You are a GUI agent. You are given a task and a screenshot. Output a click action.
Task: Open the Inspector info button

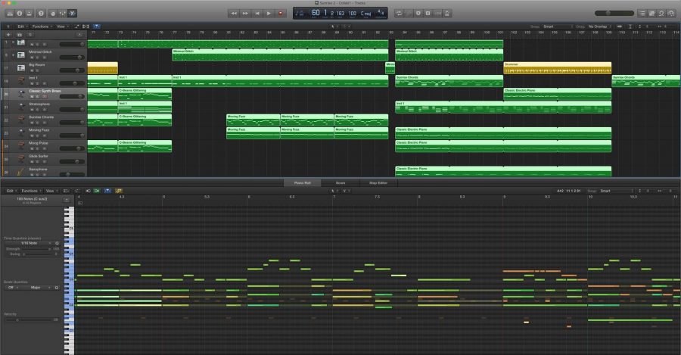pyautogui.click(x=20, y=14)
